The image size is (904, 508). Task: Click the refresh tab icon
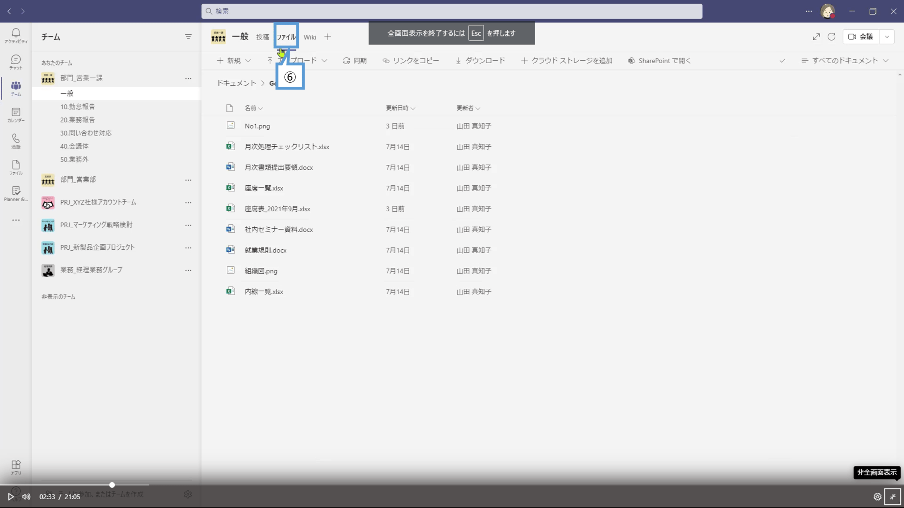[x=831, y=37]
